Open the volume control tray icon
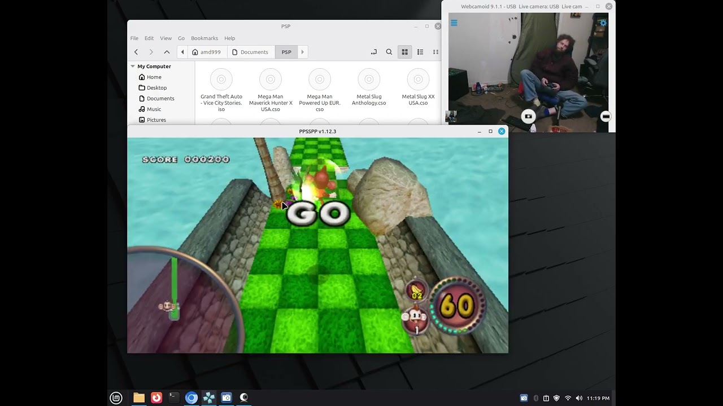The width and height of the screenshot is (723, 406). tap(579, 398)
